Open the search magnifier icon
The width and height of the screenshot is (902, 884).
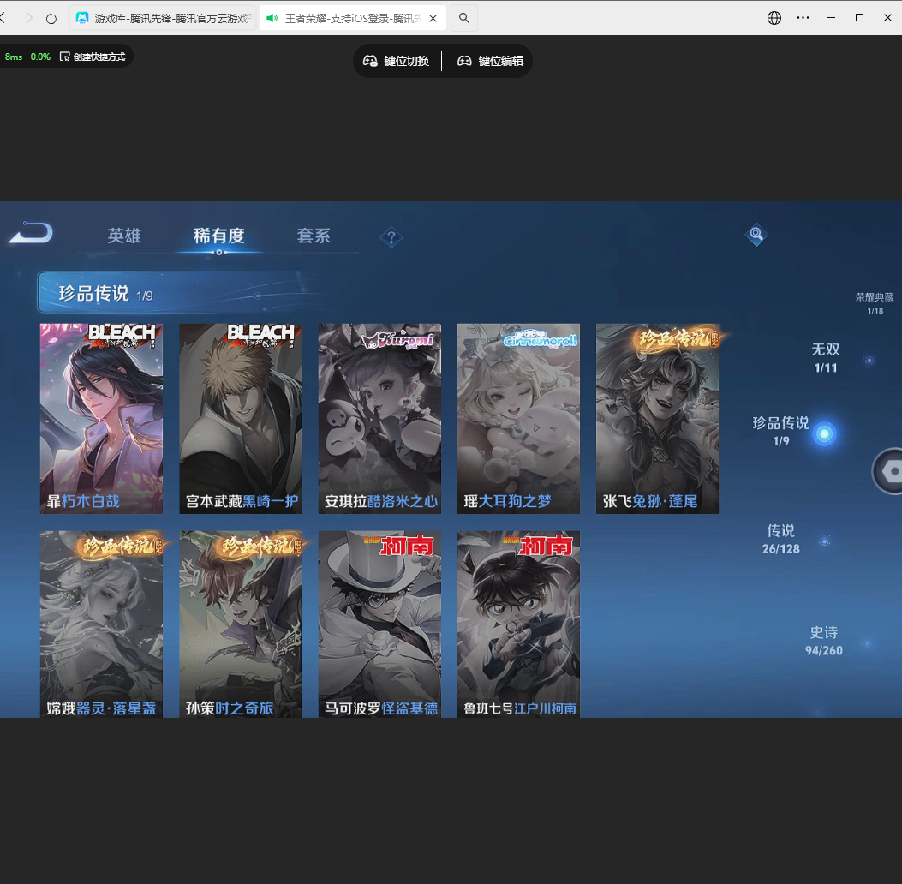click(755, 232)
